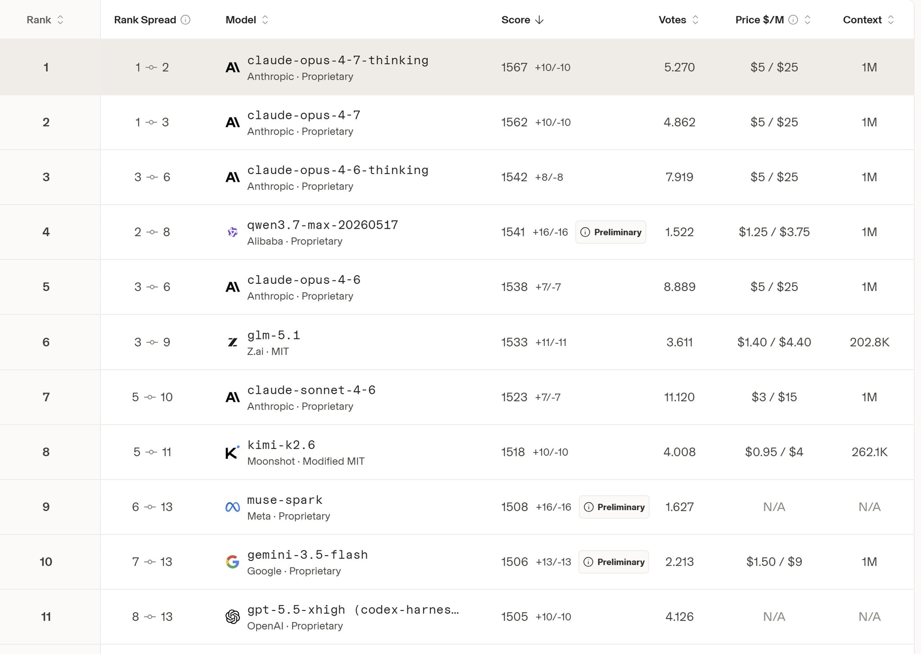Open the claude-opus-4-6-thinking model link
Image resolution: width=921 pixels, height=654 pixels.
(338, 170)
